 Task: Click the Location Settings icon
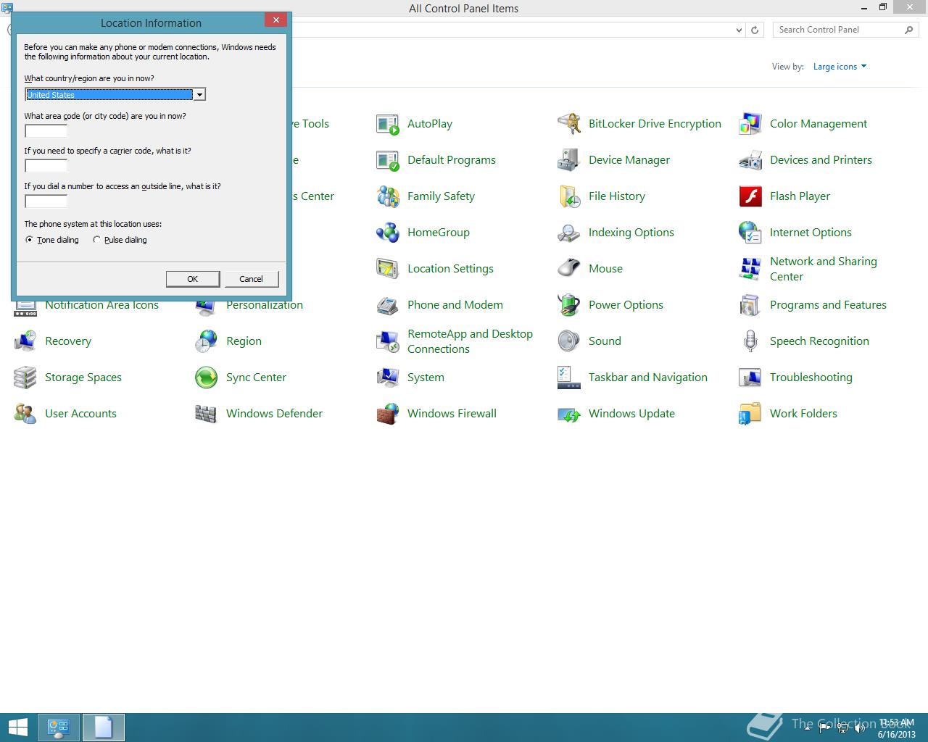pos(388,269)
